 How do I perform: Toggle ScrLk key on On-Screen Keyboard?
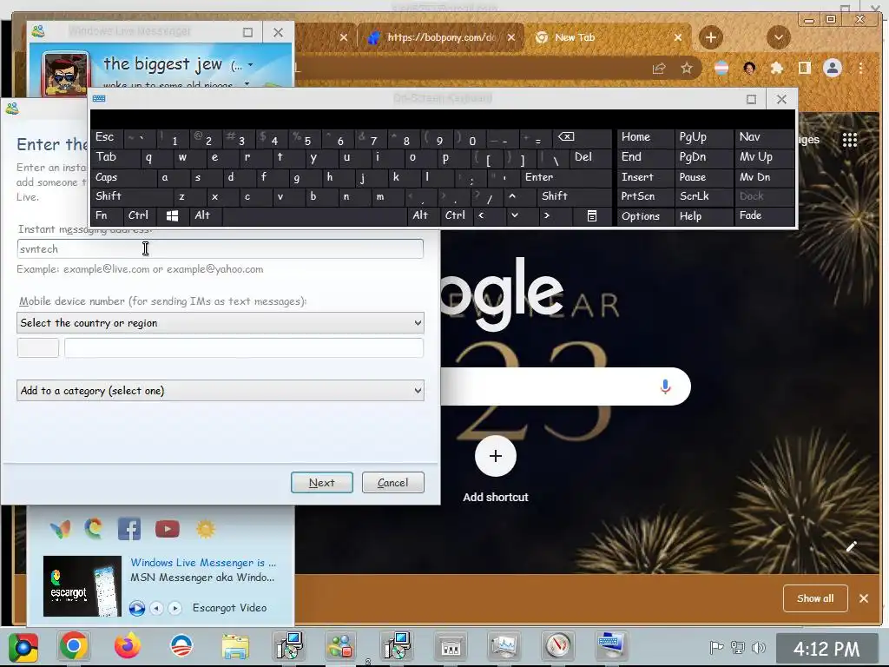click(x=704, y=196)
